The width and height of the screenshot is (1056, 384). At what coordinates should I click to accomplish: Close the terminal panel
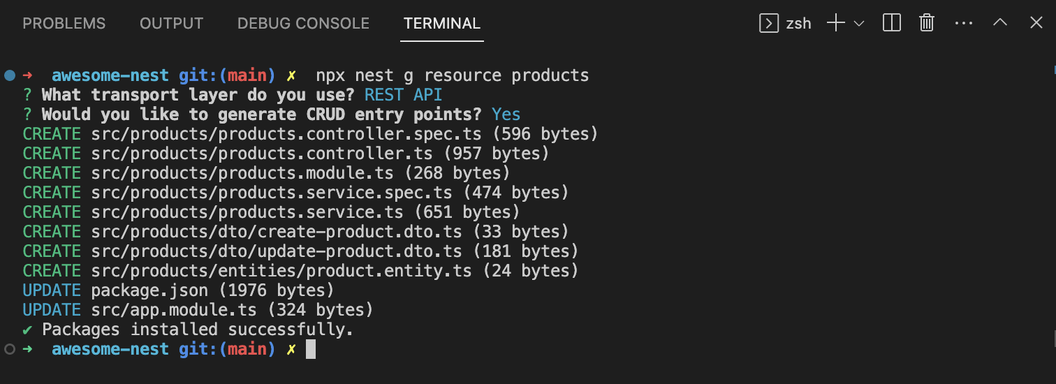coord(1036,23)
